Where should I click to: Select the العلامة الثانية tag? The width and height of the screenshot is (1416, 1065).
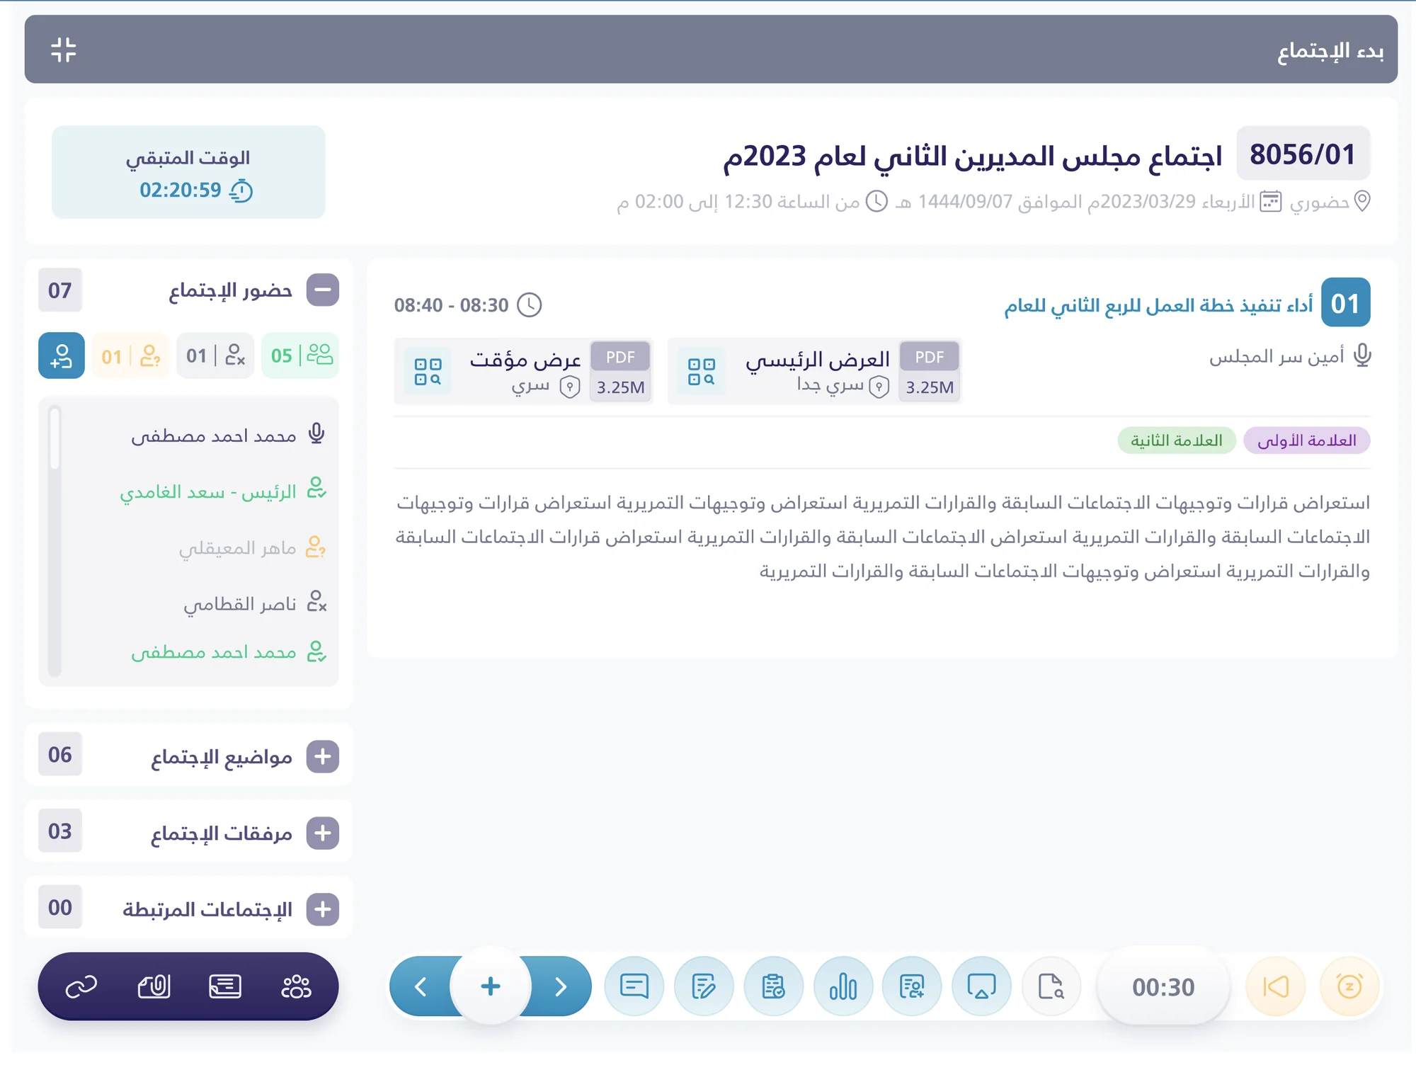pyautogui.click(x=1177, y=440)
